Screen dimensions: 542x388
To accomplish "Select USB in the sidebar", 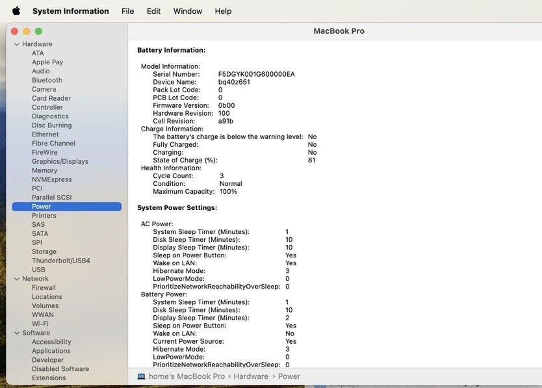I will [38, 270].
